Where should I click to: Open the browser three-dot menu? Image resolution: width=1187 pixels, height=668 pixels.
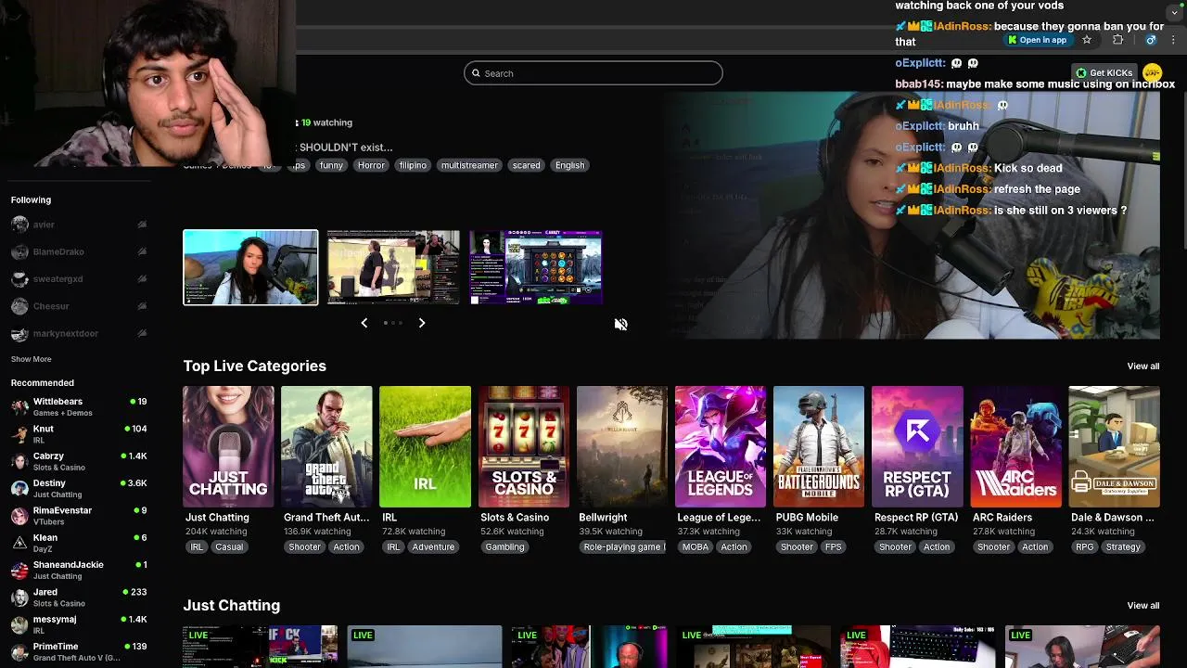coord(1174,40)
